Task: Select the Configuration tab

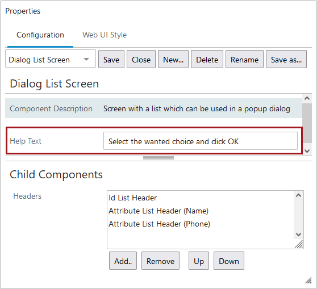Action: click(x=40, y=35)
